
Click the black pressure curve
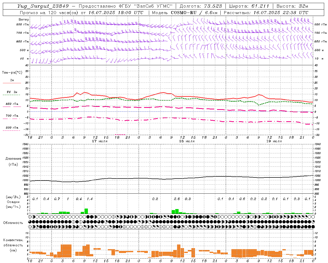171,179
